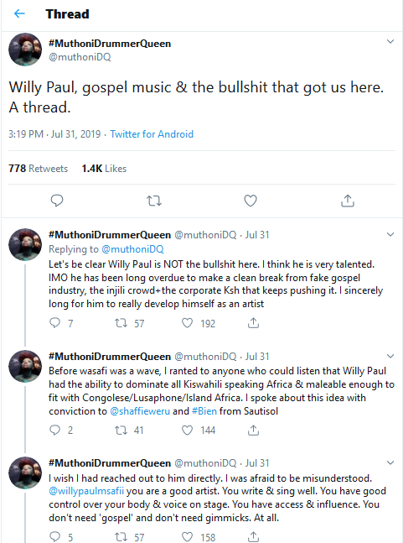Like the wasafi tweet with 144 likes

tap(188, 430)
